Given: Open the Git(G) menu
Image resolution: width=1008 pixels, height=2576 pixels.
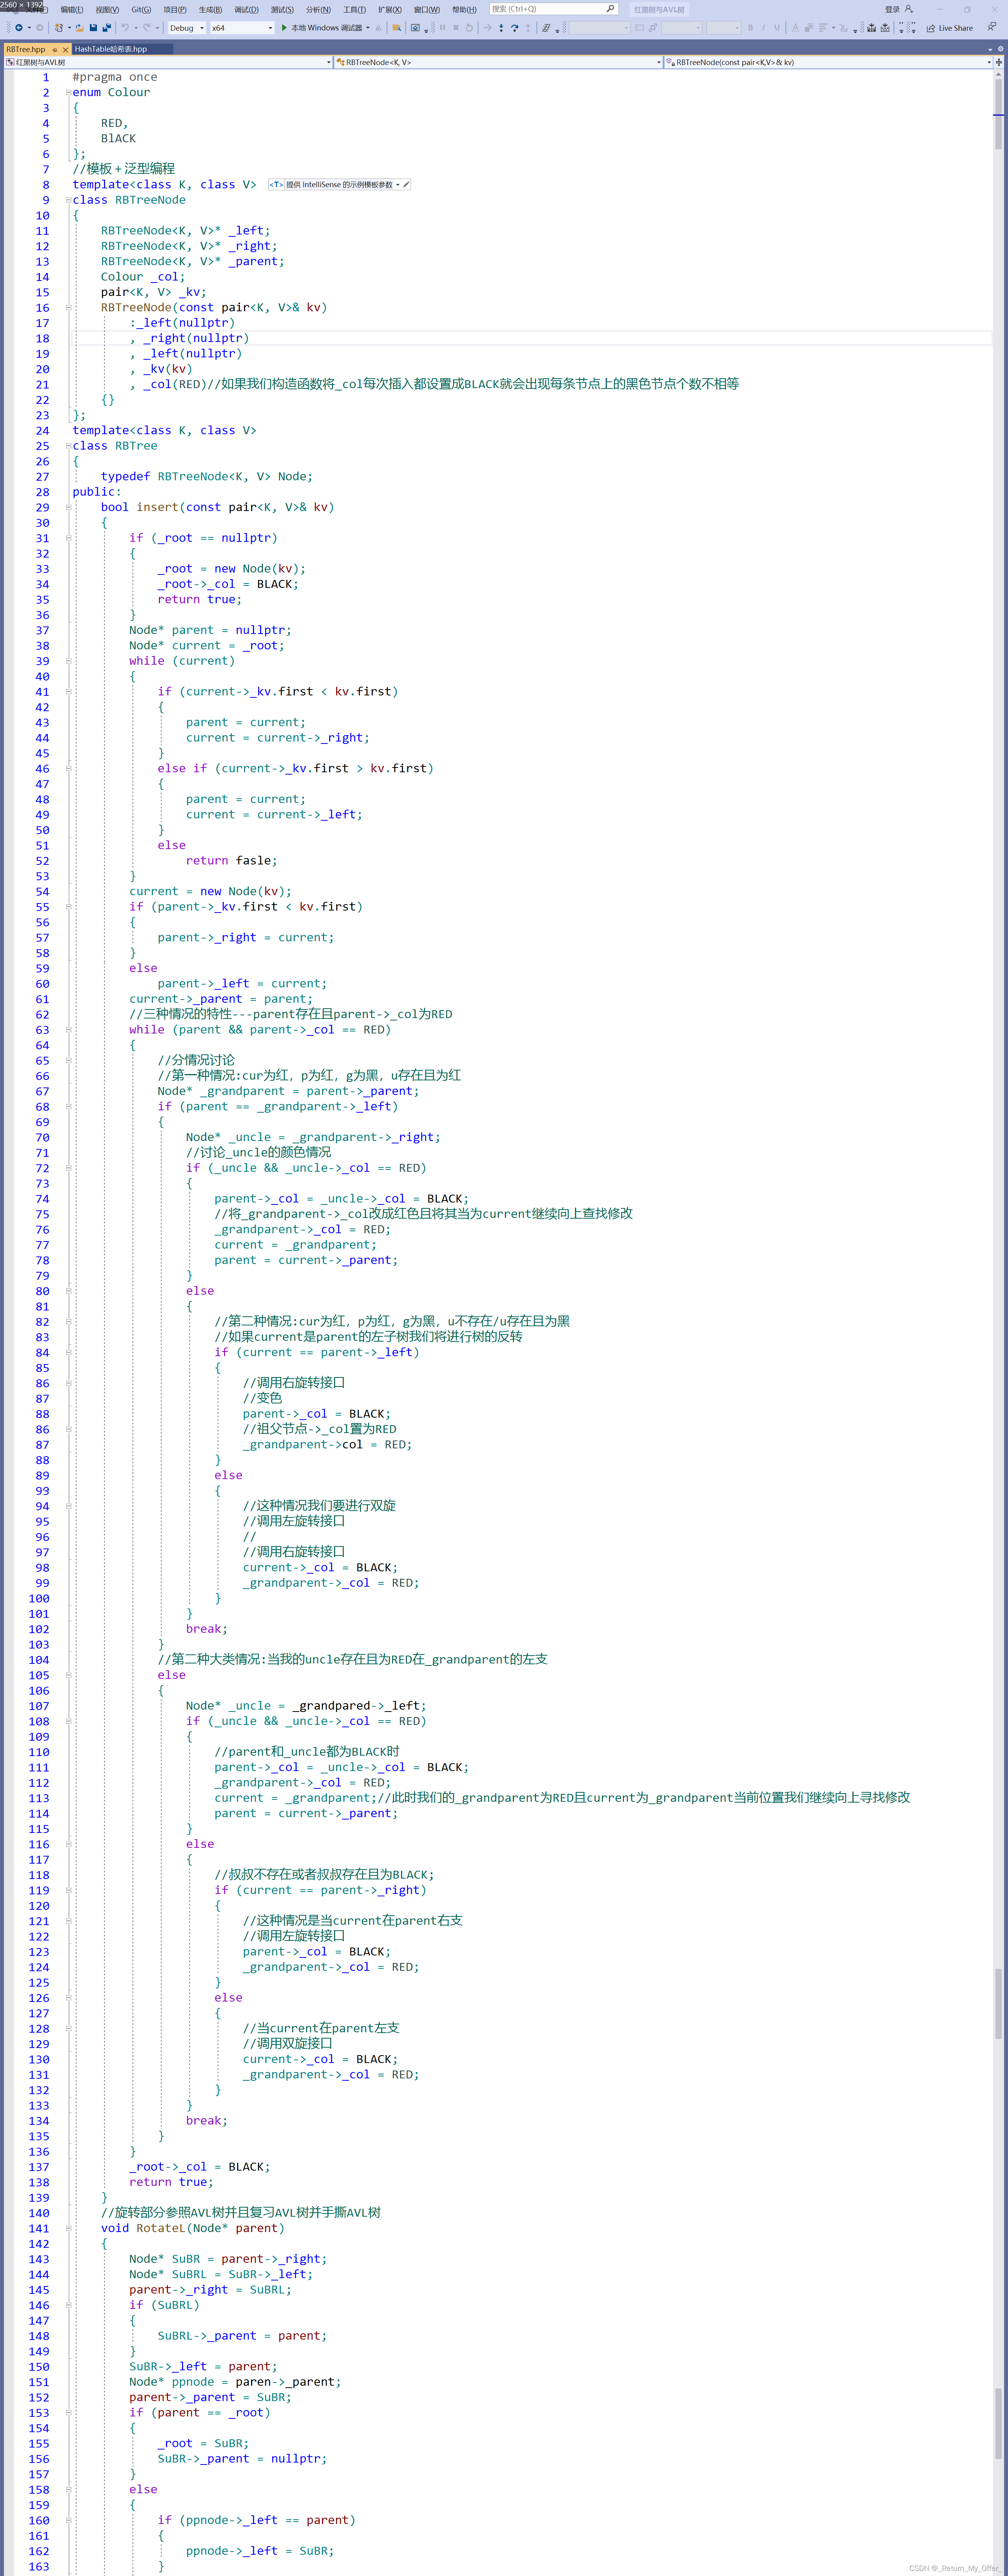Looking at the screenshot, I should (x=141, y=9).
